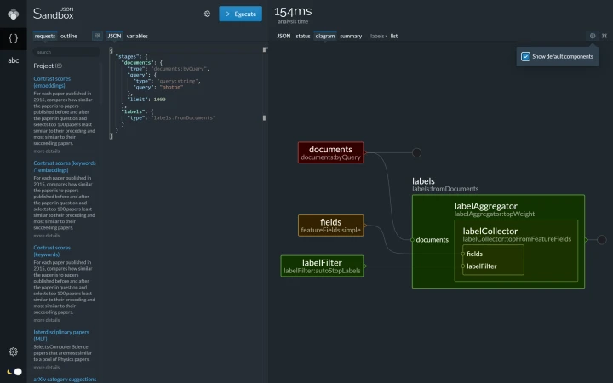Click the diagram settings gear icon
This screenshot has height=383, width=613.
coord(593,36)
